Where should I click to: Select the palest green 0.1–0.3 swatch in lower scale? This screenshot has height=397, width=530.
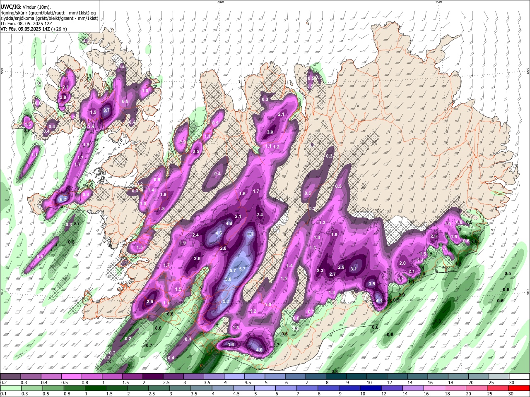point(10,388)
